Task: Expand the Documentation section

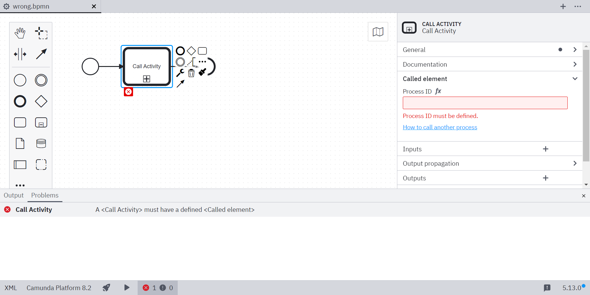Action: [x=490, y=64]
